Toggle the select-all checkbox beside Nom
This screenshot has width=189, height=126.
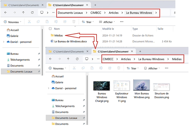(50, 29)
